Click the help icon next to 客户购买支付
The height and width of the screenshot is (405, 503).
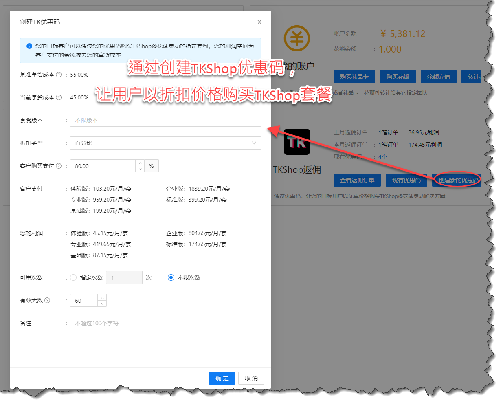(59, 166)
